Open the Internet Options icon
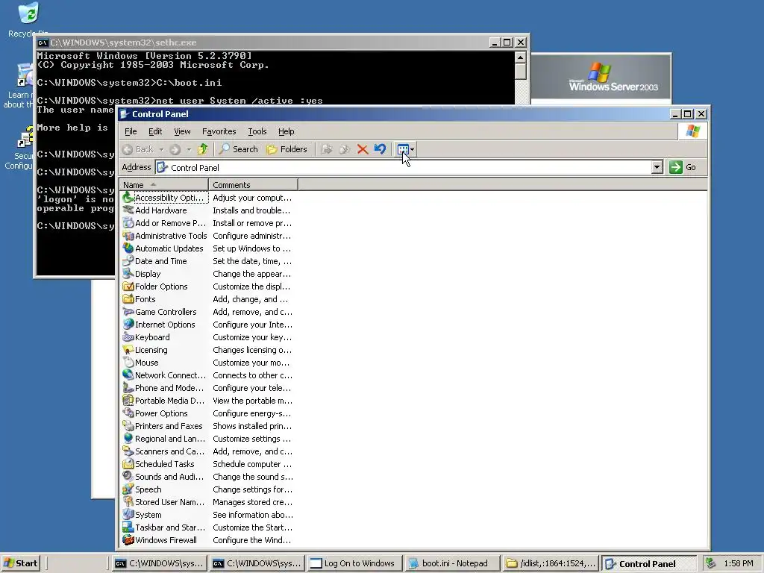Viewport: 764px width, 573px height. (128, 324)
